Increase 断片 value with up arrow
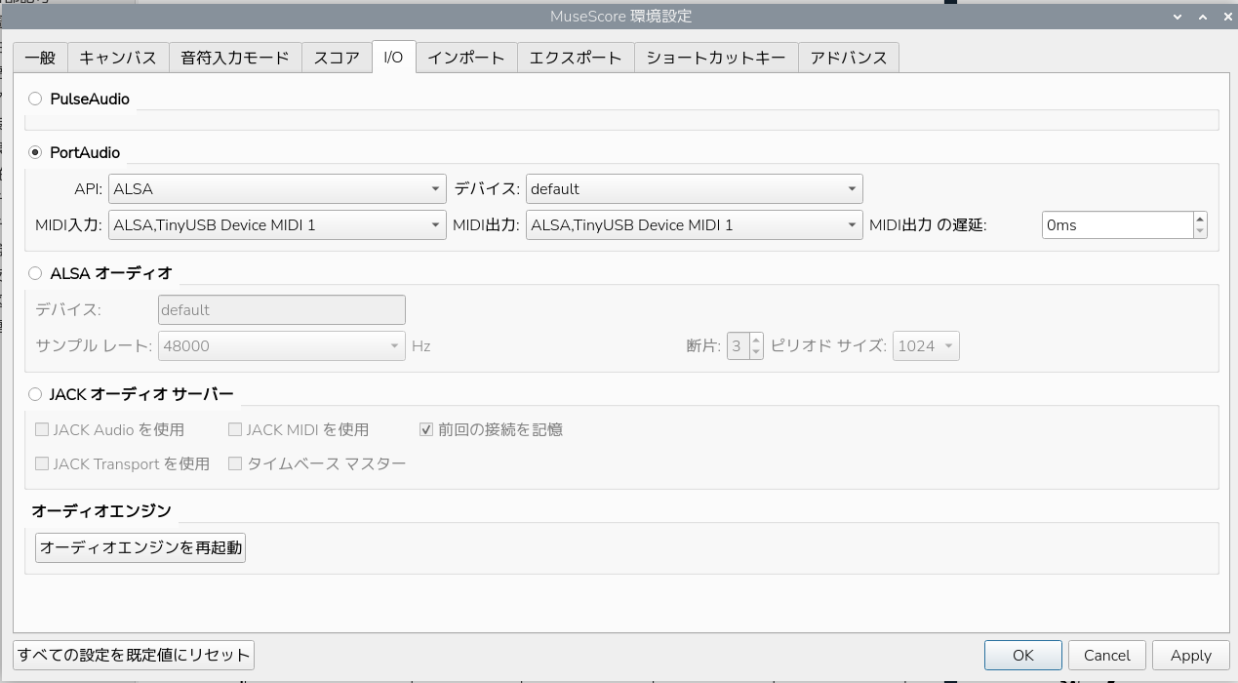The width and height of the screenshot is (1238, 683). coord(756,340)
